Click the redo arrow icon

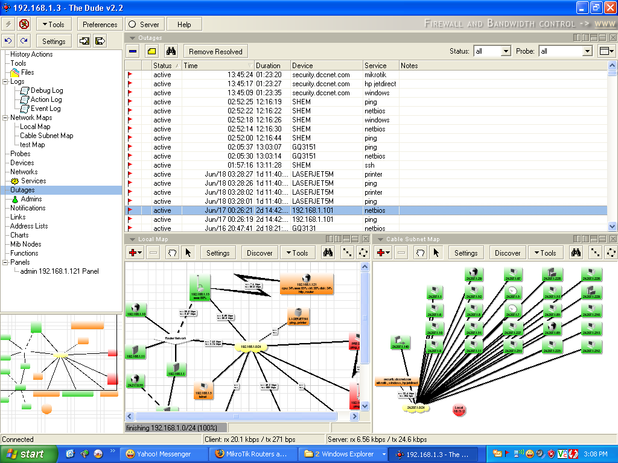pos(24,41)
